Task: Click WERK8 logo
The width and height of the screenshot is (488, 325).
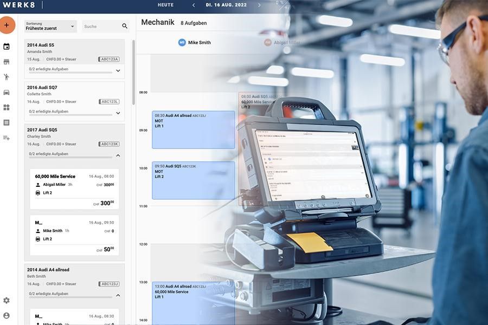Action: pos(18,5)
